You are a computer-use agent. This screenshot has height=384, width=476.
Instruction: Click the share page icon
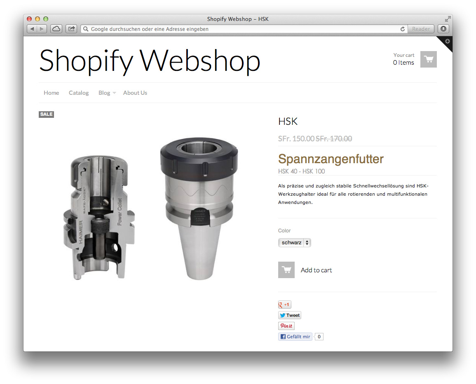click(x=71, y=29)
